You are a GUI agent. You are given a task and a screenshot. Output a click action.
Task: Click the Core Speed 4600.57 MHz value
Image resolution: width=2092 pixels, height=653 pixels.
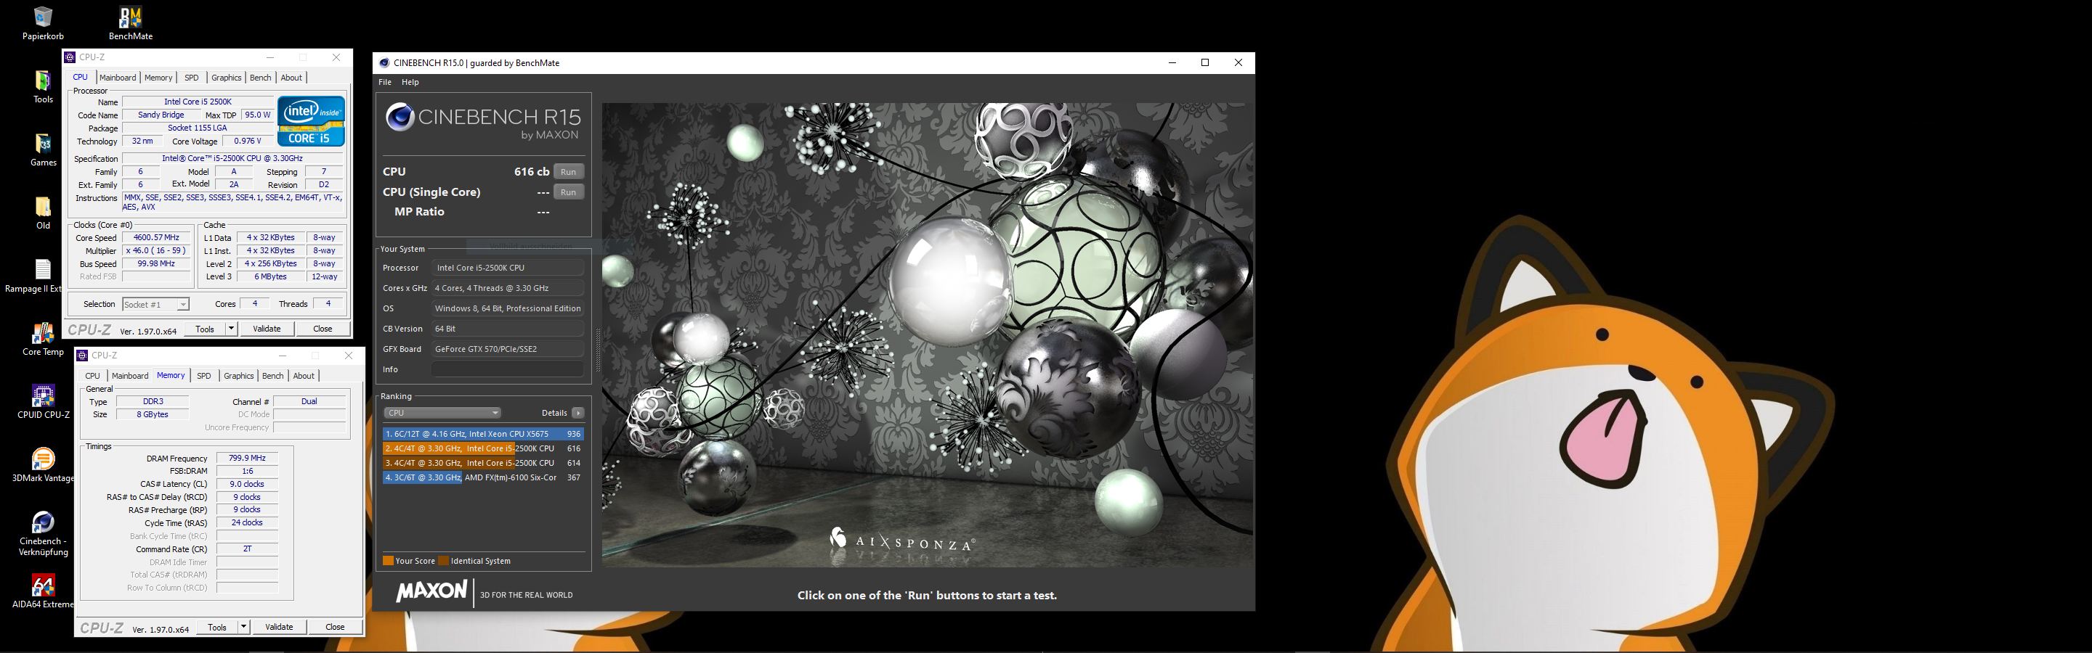pos(156,238)
